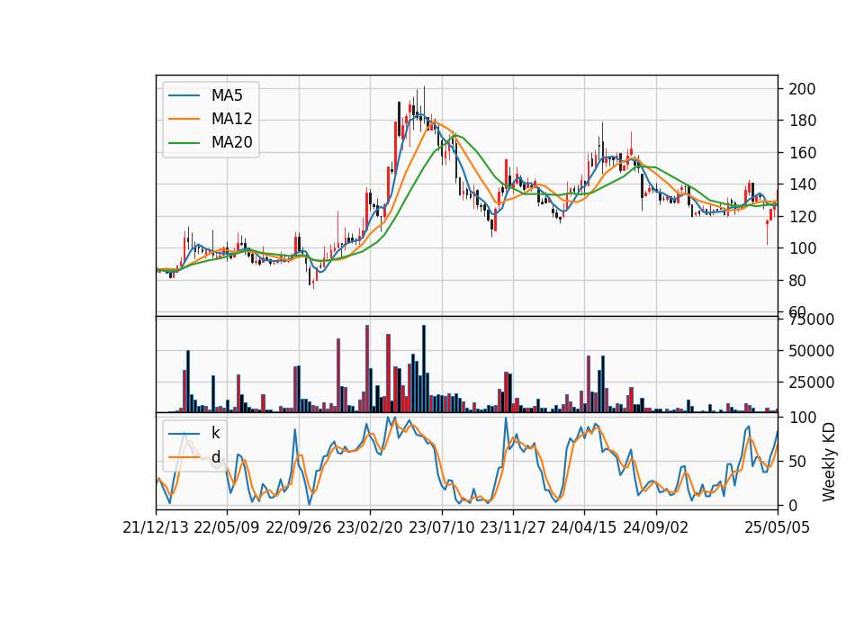Click the 22/05/09 date tick label
This screenshot has width=864, height=621.
tap(227, 527)
